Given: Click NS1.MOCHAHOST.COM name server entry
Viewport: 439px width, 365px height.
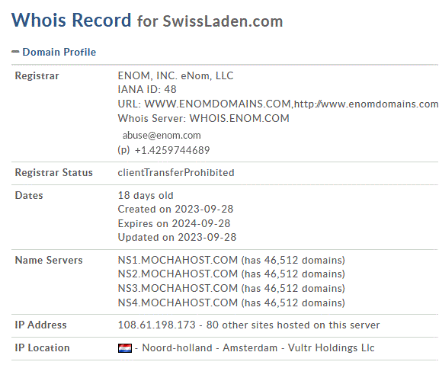Looking at the screenshot, I should pos(178,260).
